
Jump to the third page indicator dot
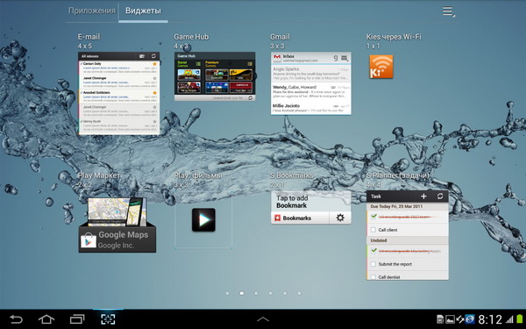(x=256, y=293)
